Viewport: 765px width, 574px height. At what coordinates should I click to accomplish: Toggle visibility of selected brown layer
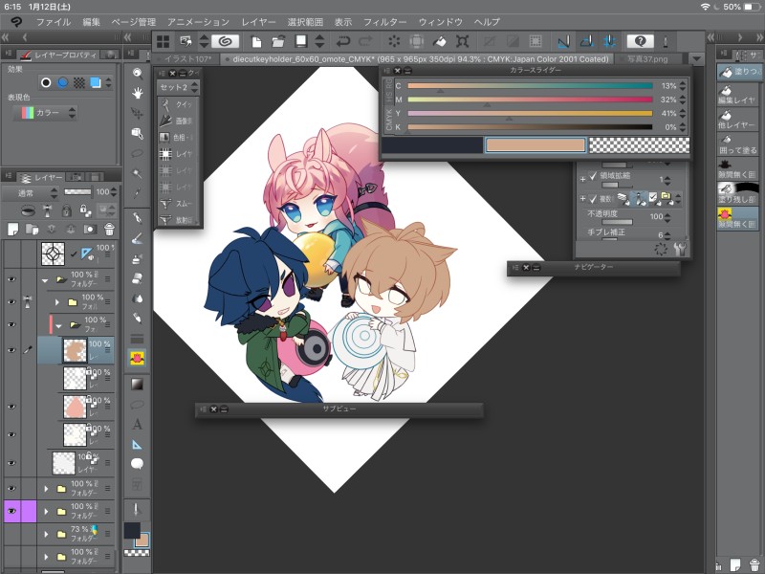(x=11, y=350)
